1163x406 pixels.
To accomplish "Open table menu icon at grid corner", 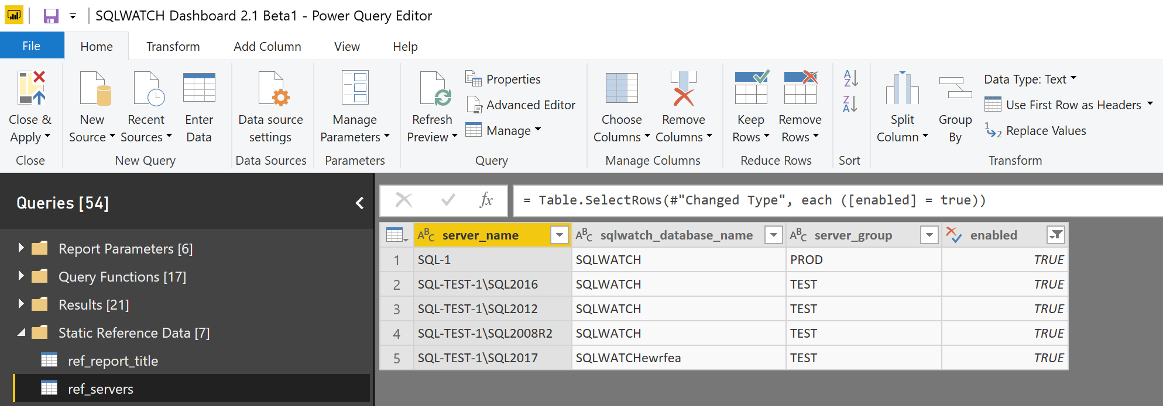I will pos(397,235).
